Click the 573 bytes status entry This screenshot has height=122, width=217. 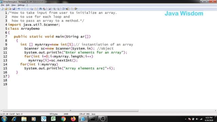point(54,114)
